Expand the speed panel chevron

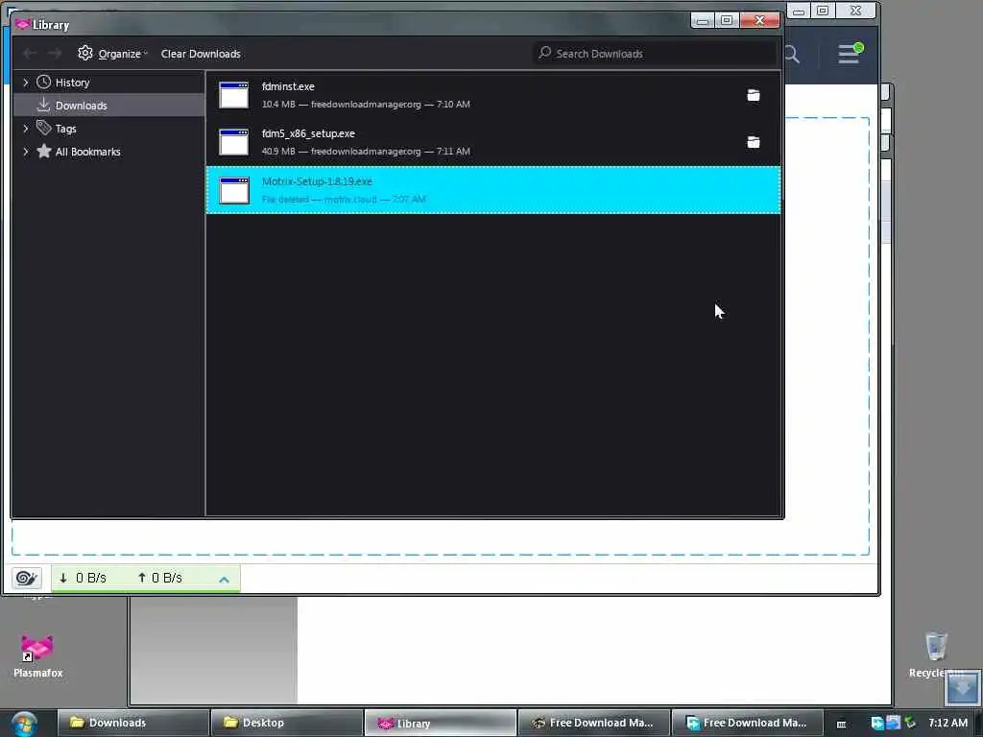point(224,580)
